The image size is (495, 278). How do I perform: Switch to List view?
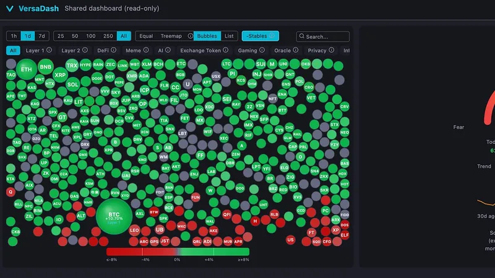(x=229, y=36)
